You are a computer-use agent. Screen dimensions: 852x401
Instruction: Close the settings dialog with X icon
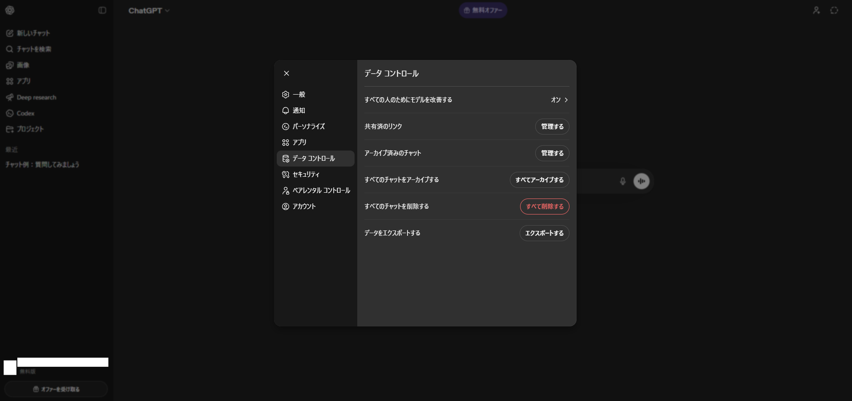pyautogui.click(x=287, y=73)
